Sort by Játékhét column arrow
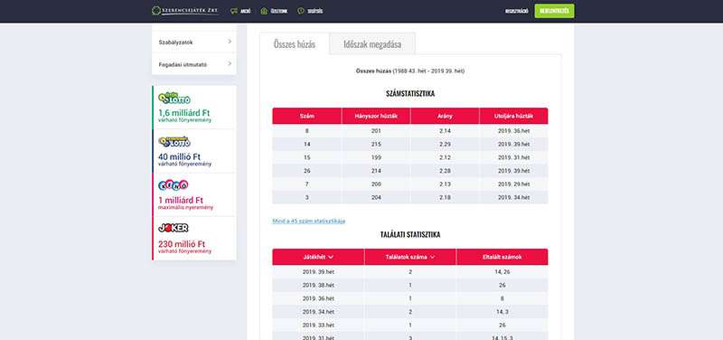The image size is (723, 340). pos(331,257)
